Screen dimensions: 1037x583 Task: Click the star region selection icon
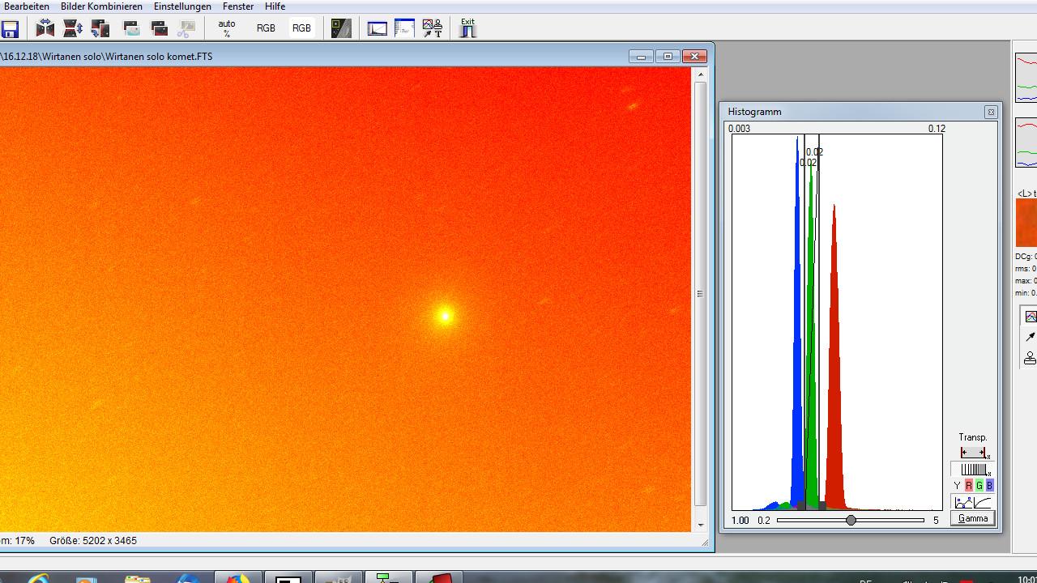click(x=341, y=28)
